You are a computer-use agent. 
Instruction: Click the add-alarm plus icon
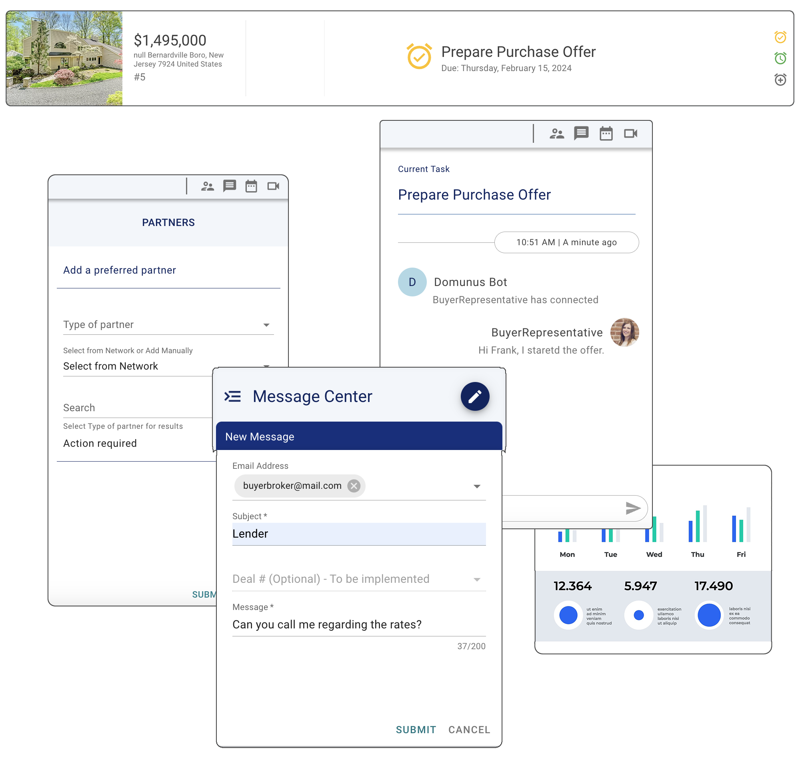780,79
